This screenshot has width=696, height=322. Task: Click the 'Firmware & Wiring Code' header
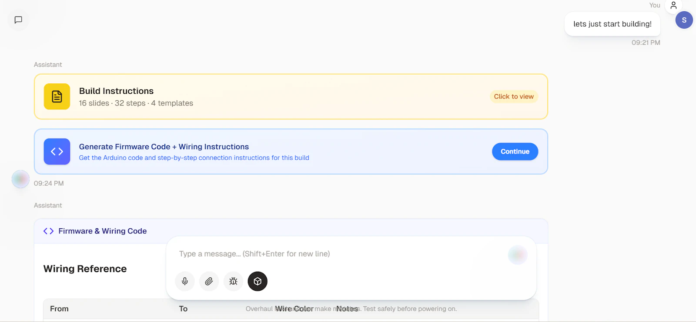point(103,231)
